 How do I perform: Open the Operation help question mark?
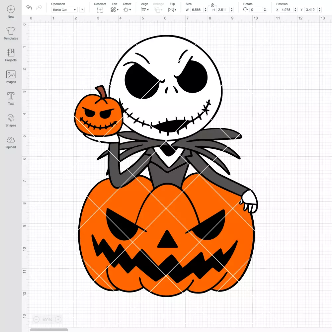click(x=82, y=10)
